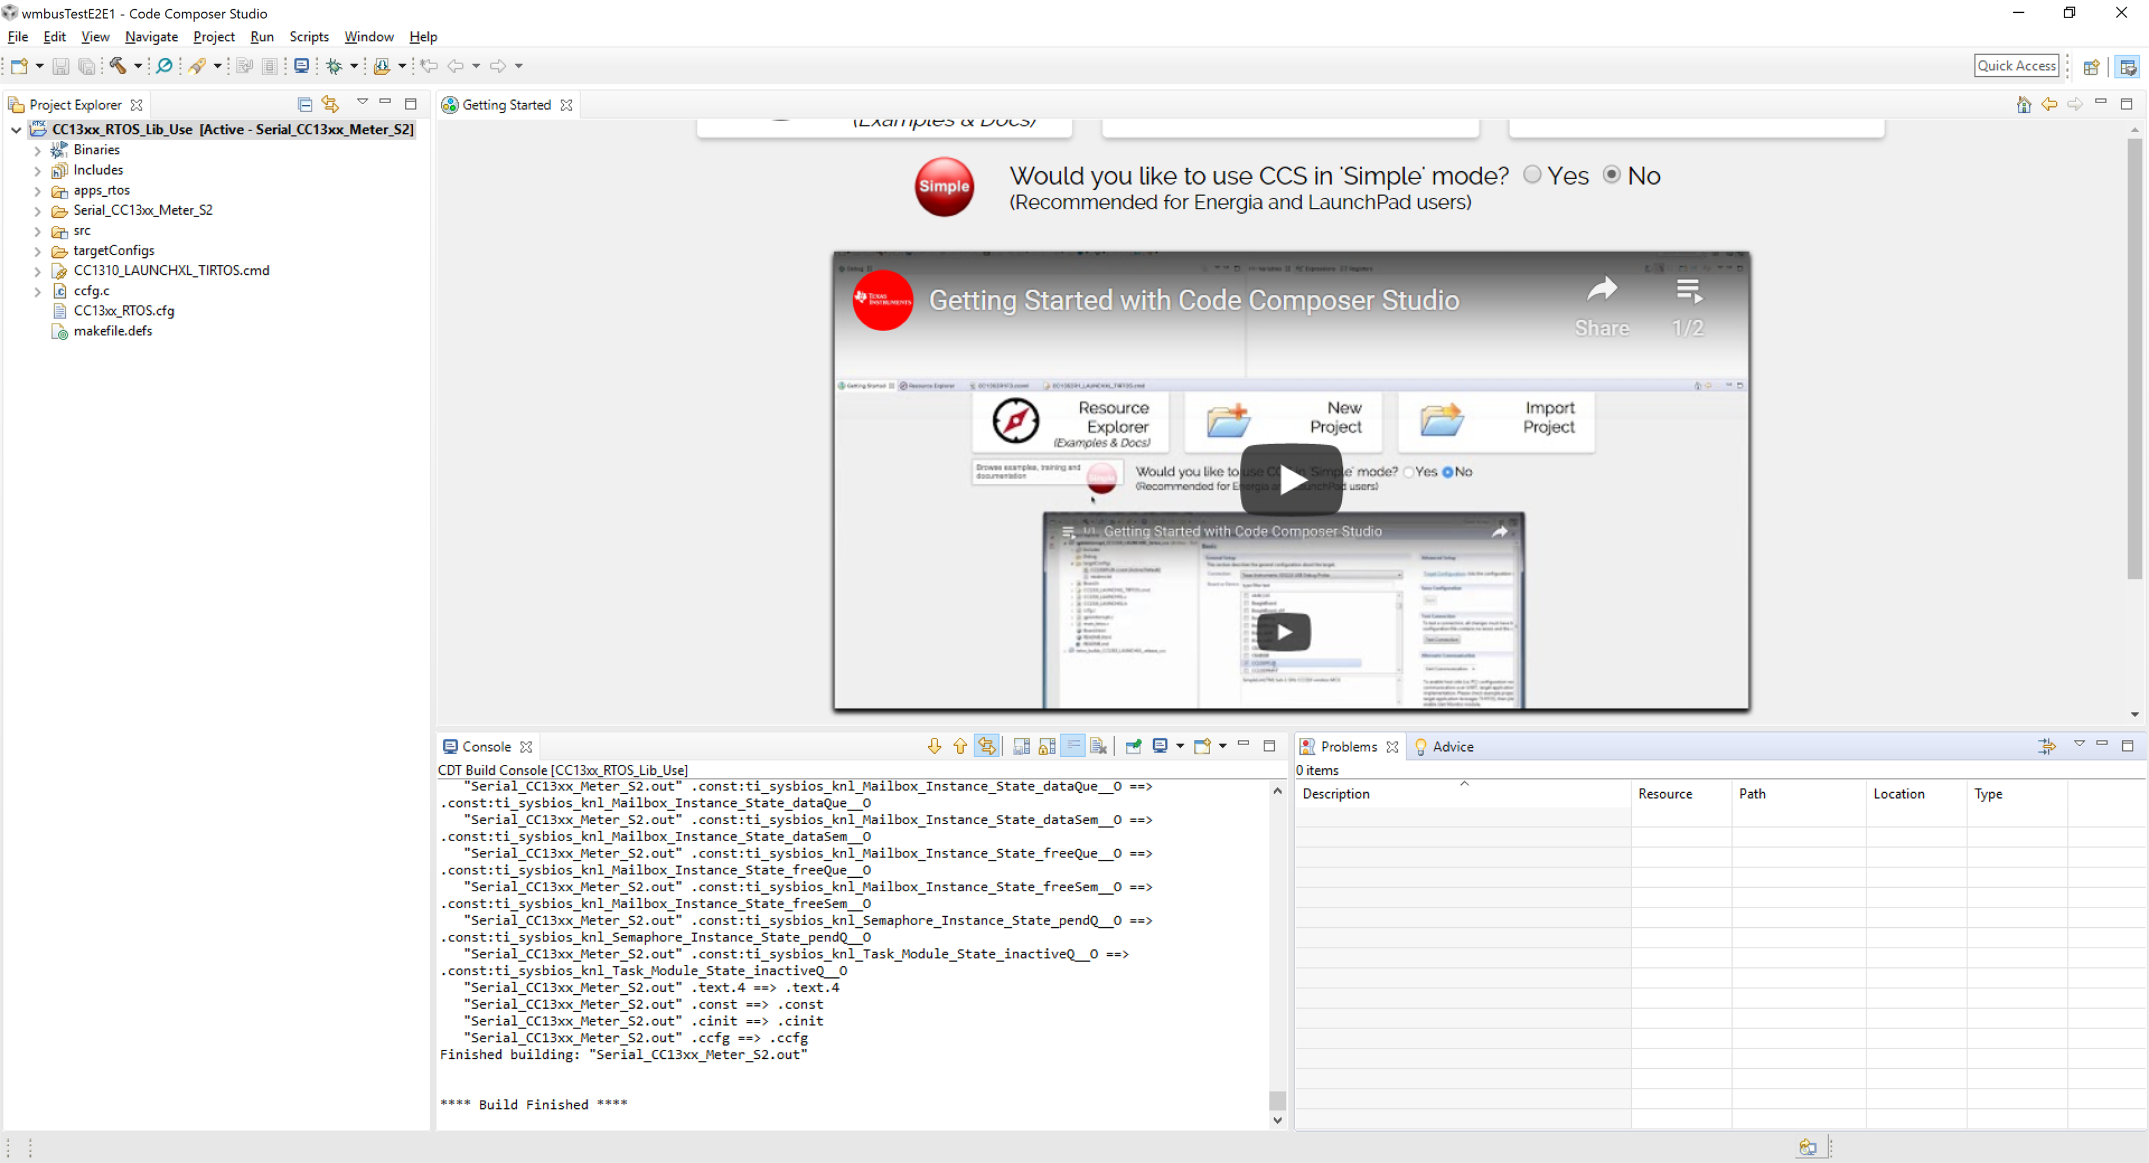Click Getting Started page scrollbar

(2134, 359)
